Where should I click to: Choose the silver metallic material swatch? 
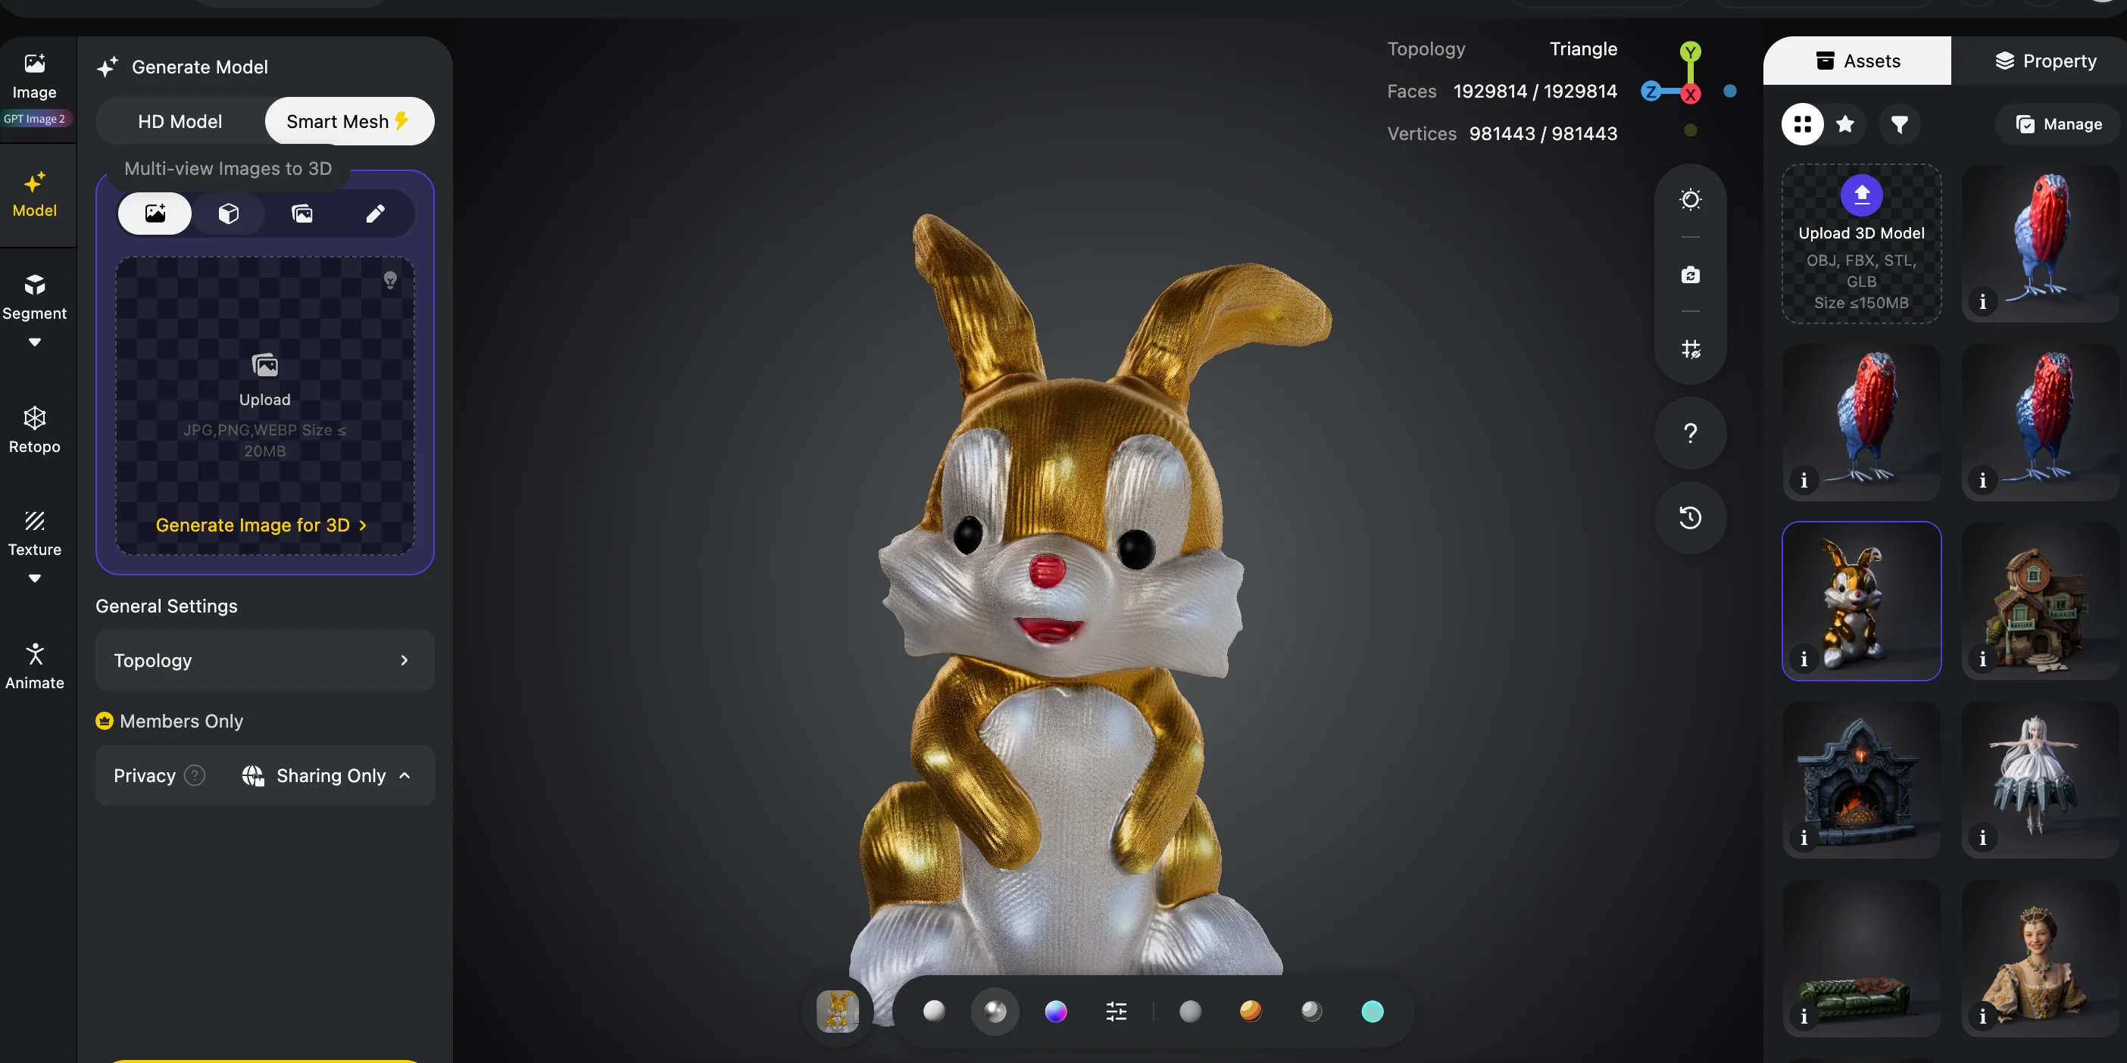[1311, 1011]
